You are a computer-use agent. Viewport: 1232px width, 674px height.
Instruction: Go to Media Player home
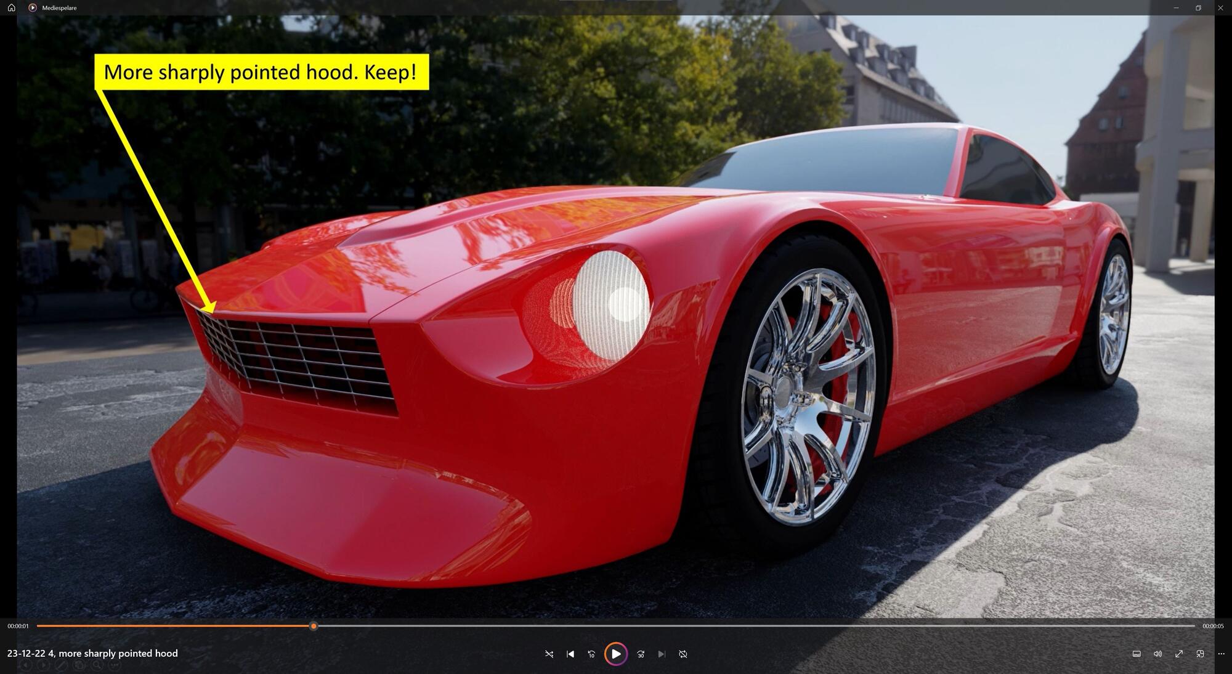click(11, 8)
